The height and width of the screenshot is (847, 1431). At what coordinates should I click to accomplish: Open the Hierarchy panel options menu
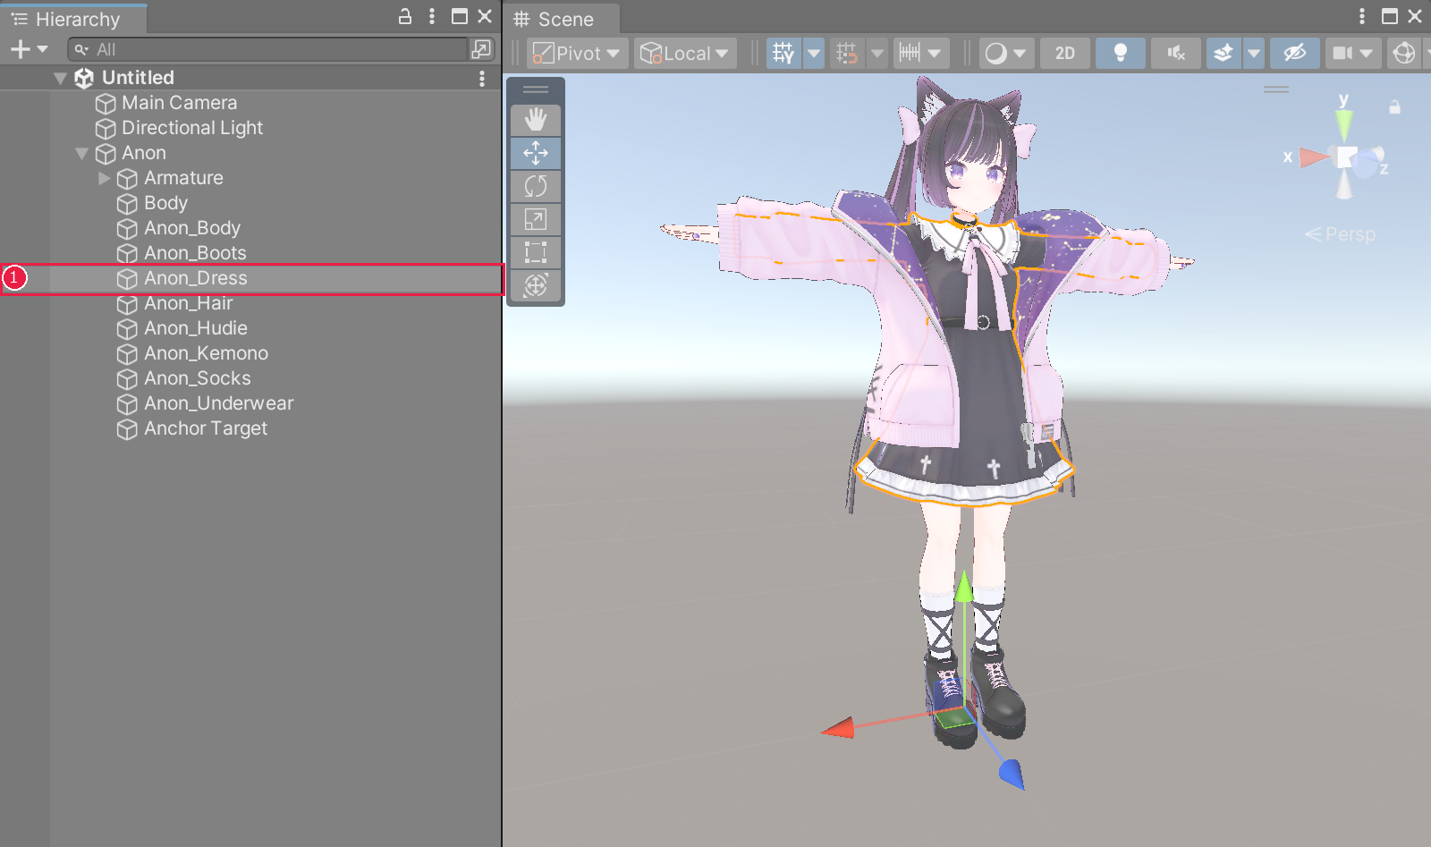click(x=432, y=16)
